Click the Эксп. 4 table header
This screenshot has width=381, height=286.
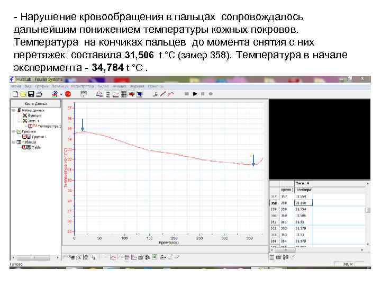303,183
